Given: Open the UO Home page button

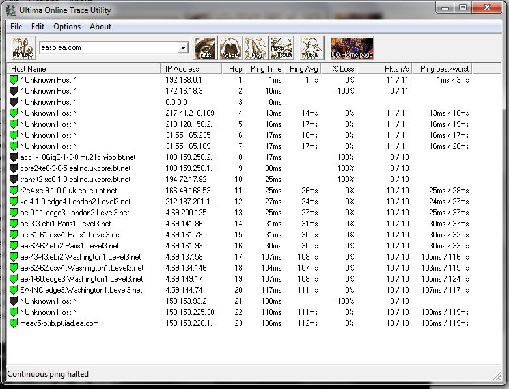Looking at the screenshot, I should (x=352, y=48).
